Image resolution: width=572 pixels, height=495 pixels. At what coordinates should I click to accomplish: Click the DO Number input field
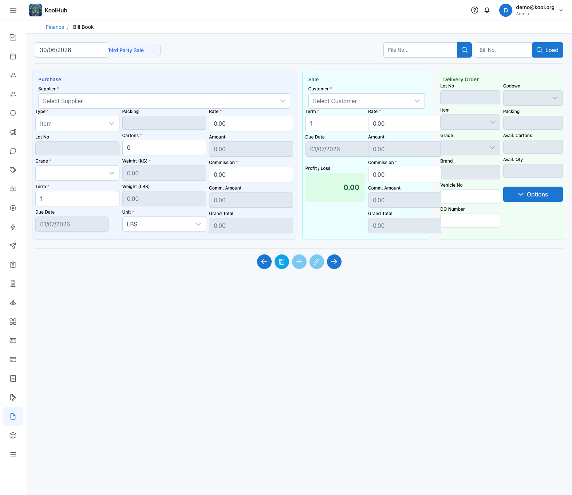click(x=470, y=221)
